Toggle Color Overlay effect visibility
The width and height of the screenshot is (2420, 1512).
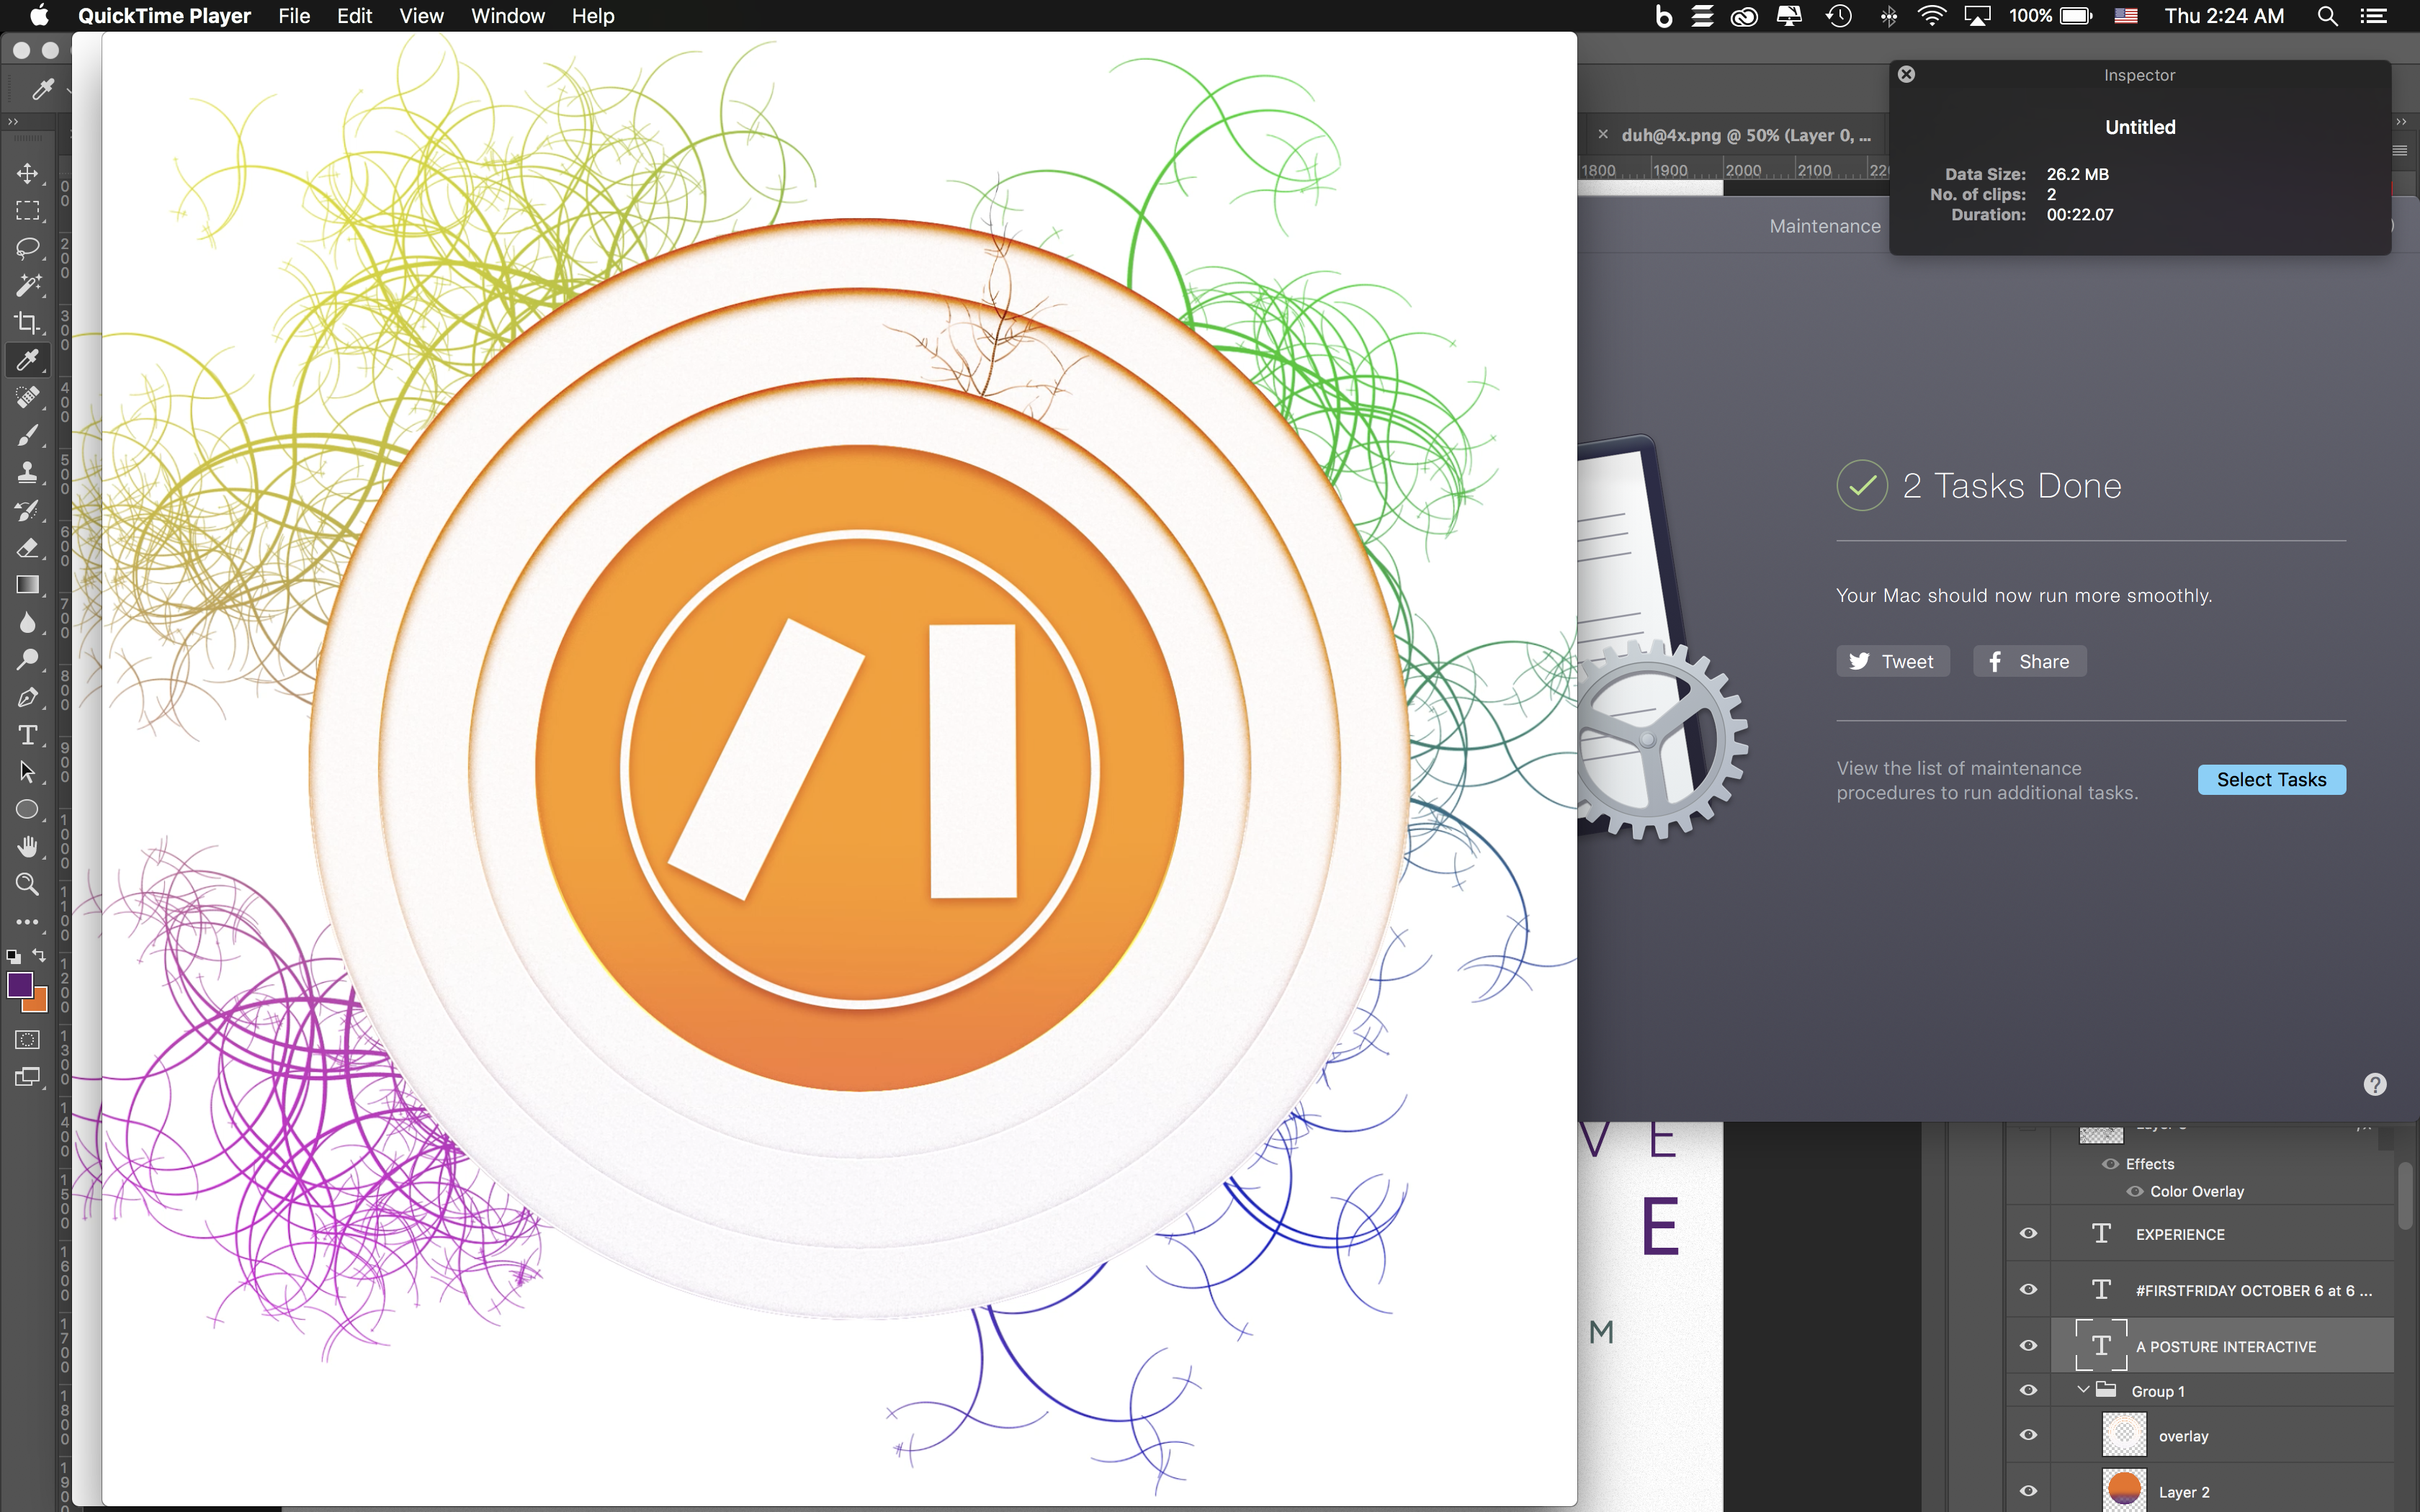(x=2134, y=1191)
